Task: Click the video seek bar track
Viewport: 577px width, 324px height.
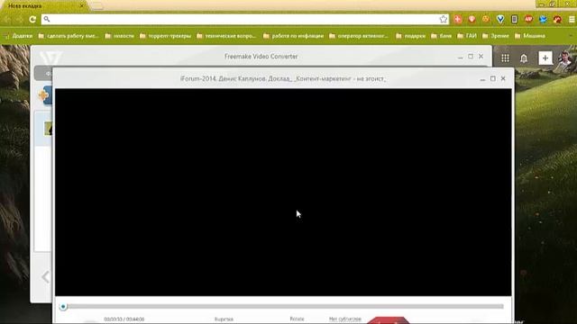Action: point(284,306)
